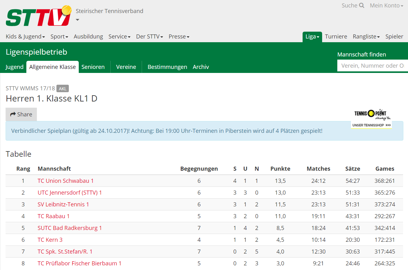Expand the Sport menu
Image resolution: width=408 pixels, height=270 pixels.
[59, 37]
